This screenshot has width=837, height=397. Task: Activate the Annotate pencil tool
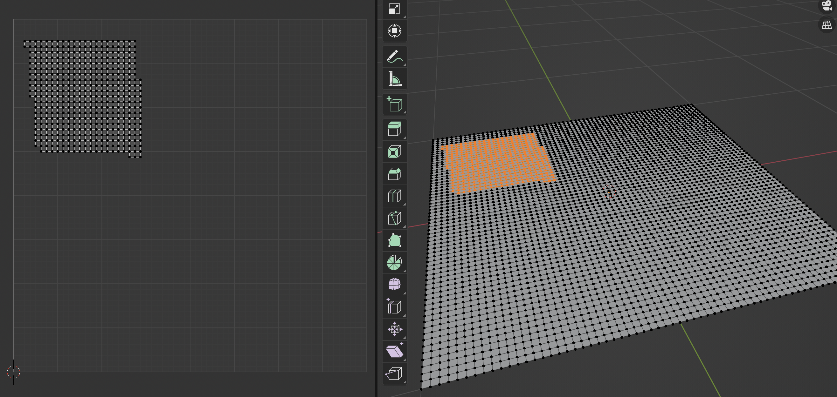394,57
